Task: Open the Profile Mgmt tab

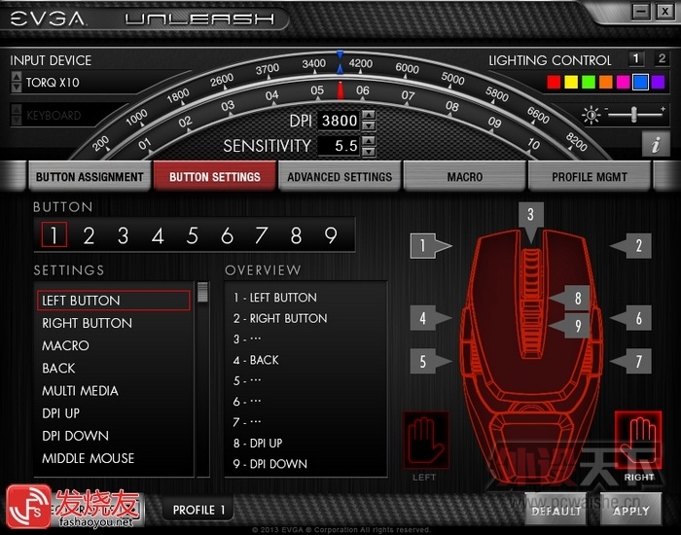Action: tap(590, 176)
